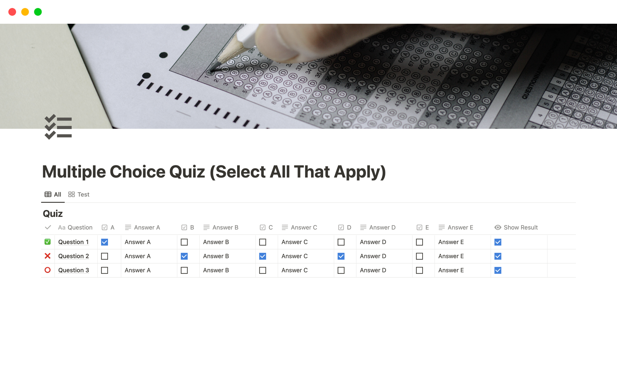Click the gallery icon on the Test tab
The image size is (617, 385).
click(71, 194)
